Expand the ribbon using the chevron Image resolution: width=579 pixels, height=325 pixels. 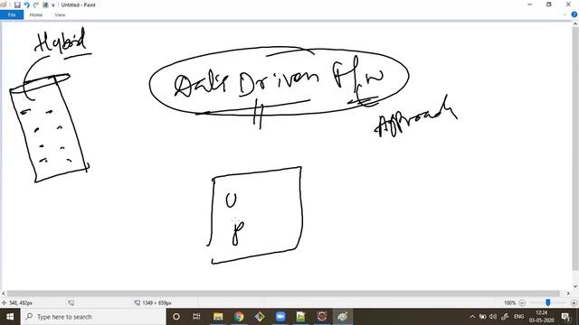coord(565,14)
